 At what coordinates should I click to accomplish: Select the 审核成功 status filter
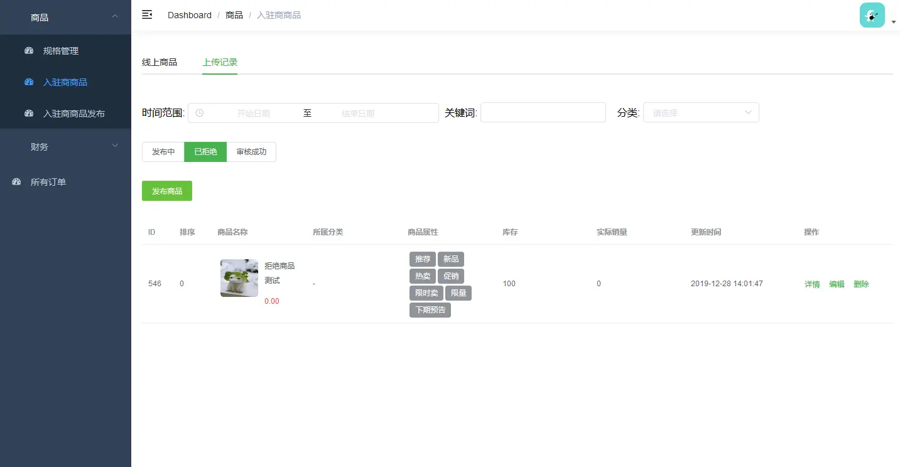coord(251,152)
